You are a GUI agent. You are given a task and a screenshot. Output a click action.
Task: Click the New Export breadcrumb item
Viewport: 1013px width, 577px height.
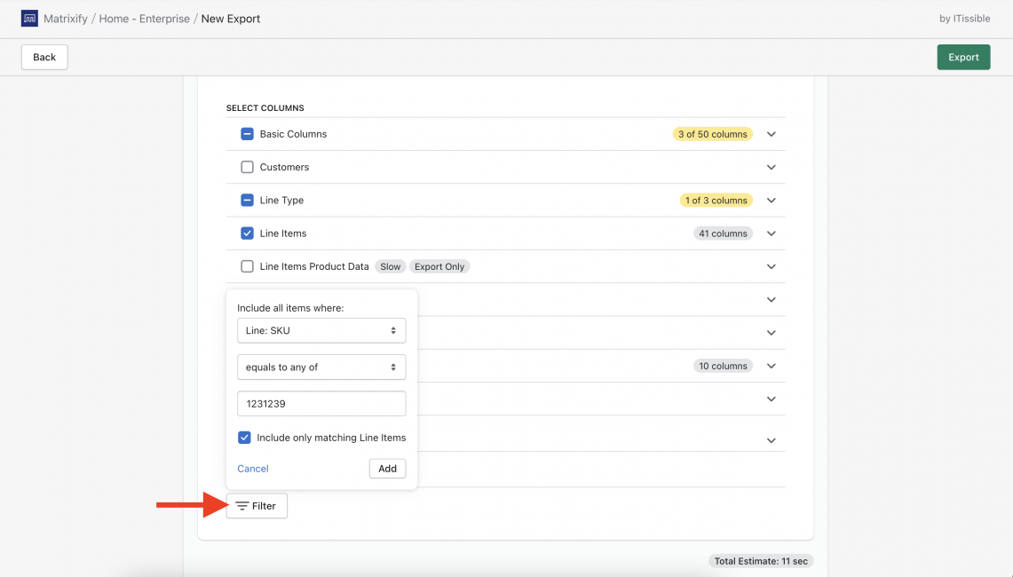click(230, 18)
